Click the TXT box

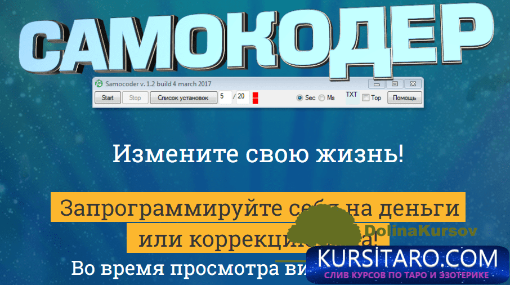click(x=352, y=97)
